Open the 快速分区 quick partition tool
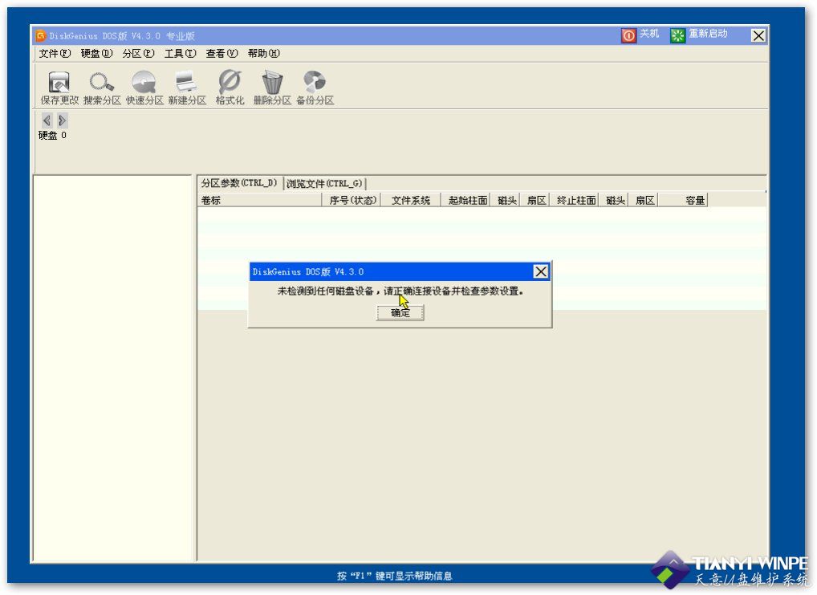The image size is (817, 595). point(144,88)
